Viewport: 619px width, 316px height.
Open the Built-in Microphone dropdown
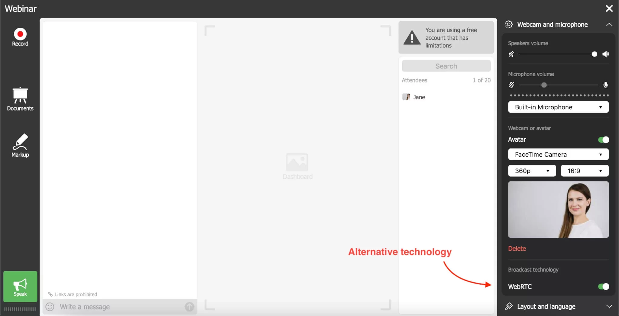coord(558,107)
